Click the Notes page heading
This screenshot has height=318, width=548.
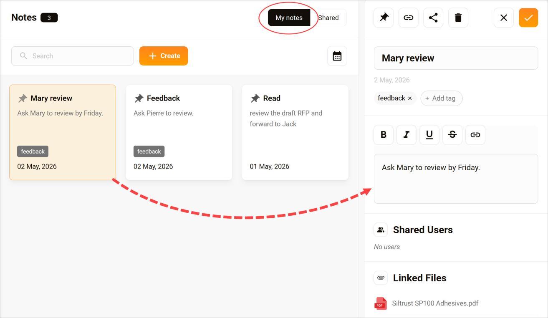coord(24,18)
